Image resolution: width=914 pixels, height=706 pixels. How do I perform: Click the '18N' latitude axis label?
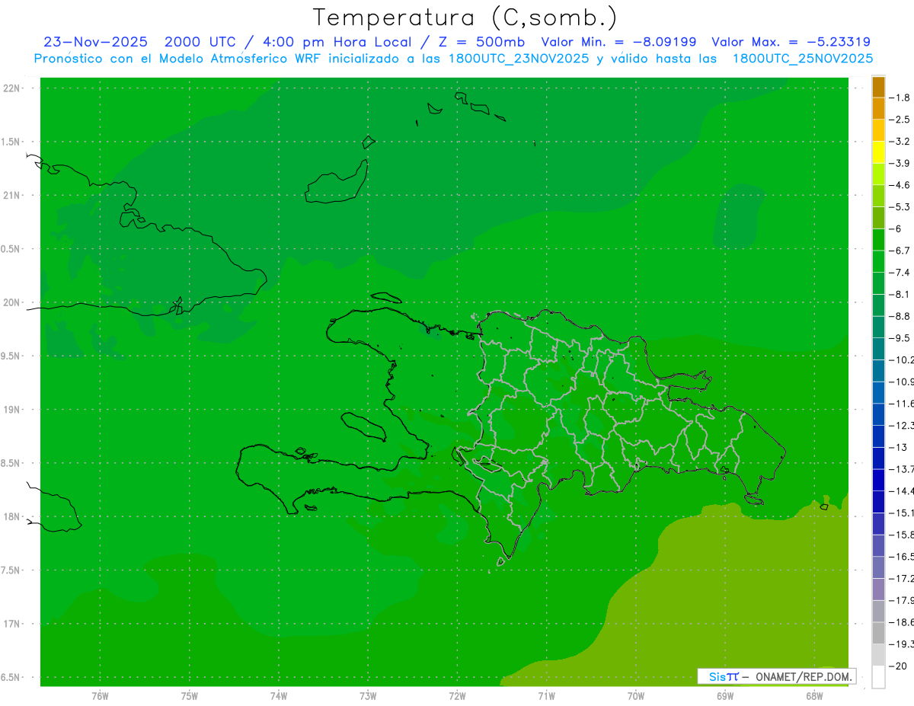point(12,516)
